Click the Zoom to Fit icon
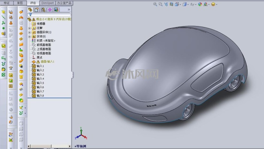264x149 pixels. [x=155, y=5]
